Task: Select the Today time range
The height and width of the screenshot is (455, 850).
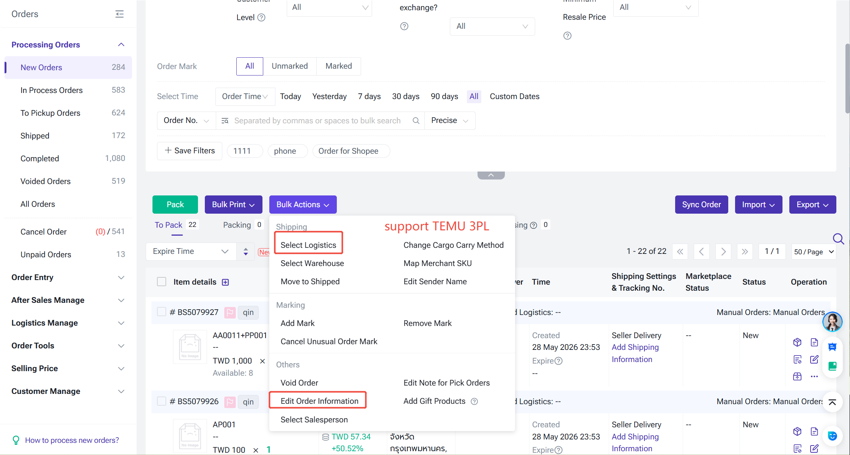Action: pyautogui.click(x=291, y=96)
